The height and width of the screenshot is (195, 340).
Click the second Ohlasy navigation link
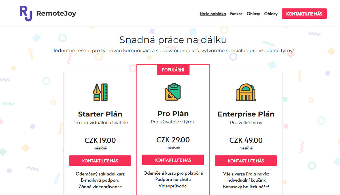tap(271, 14)
